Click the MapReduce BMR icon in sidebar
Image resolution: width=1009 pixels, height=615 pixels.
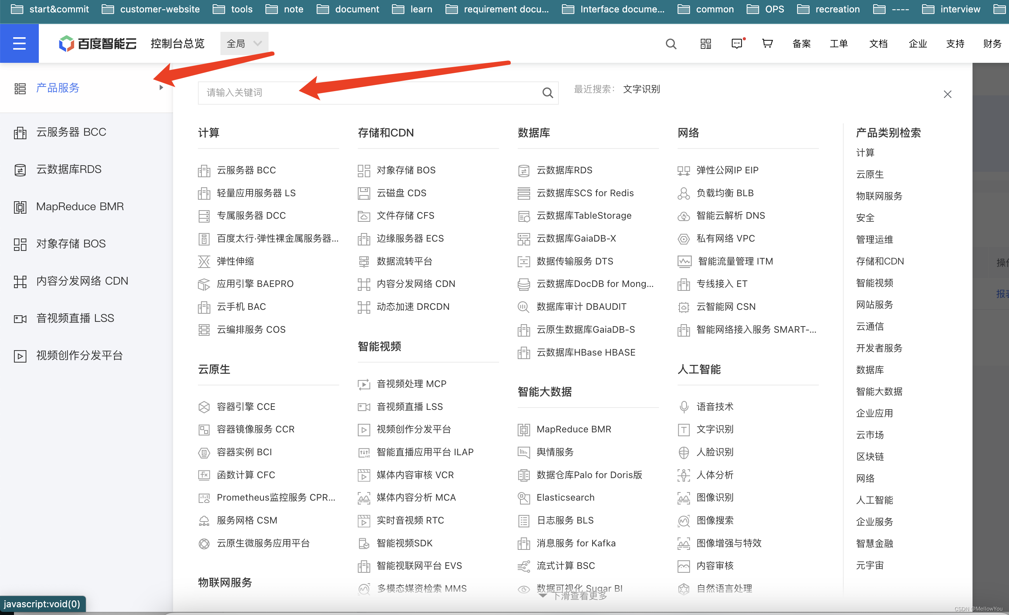click(19, 207)
